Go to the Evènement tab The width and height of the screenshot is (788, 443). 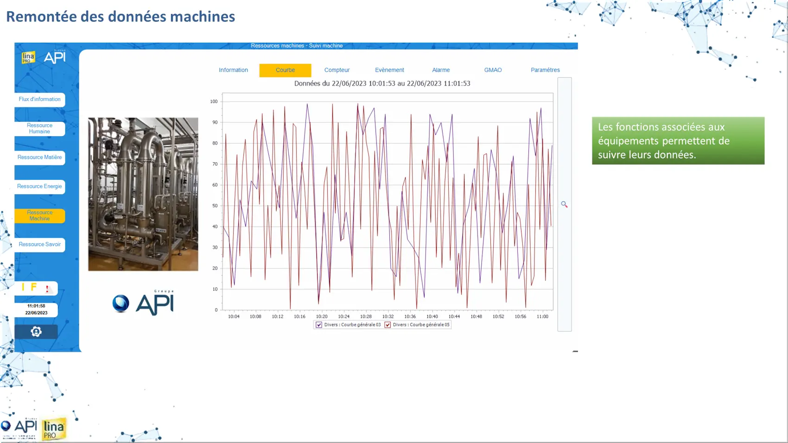tap(389, 70)
